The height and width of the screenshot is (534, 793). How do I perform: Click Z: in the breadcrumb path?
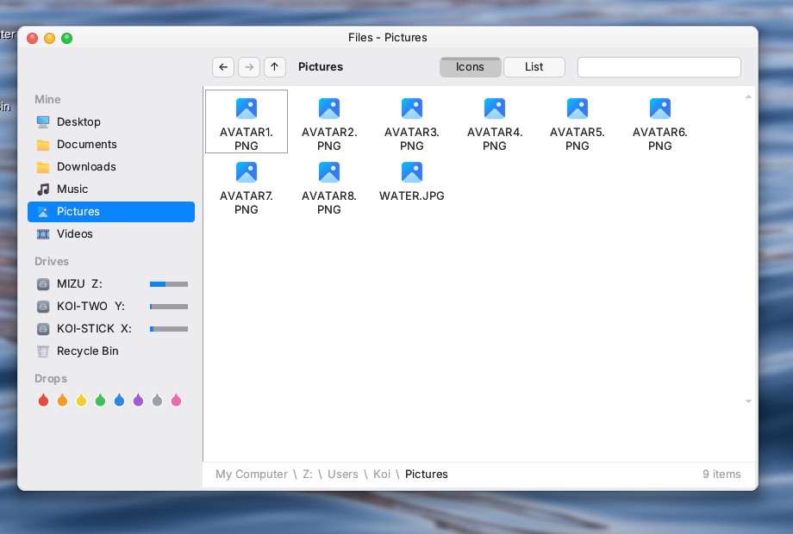(x=308, y=475)
